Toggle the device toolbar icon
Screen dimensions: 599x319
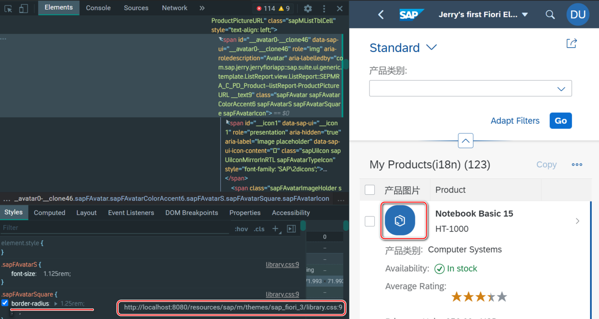click(x=24, y=8)
